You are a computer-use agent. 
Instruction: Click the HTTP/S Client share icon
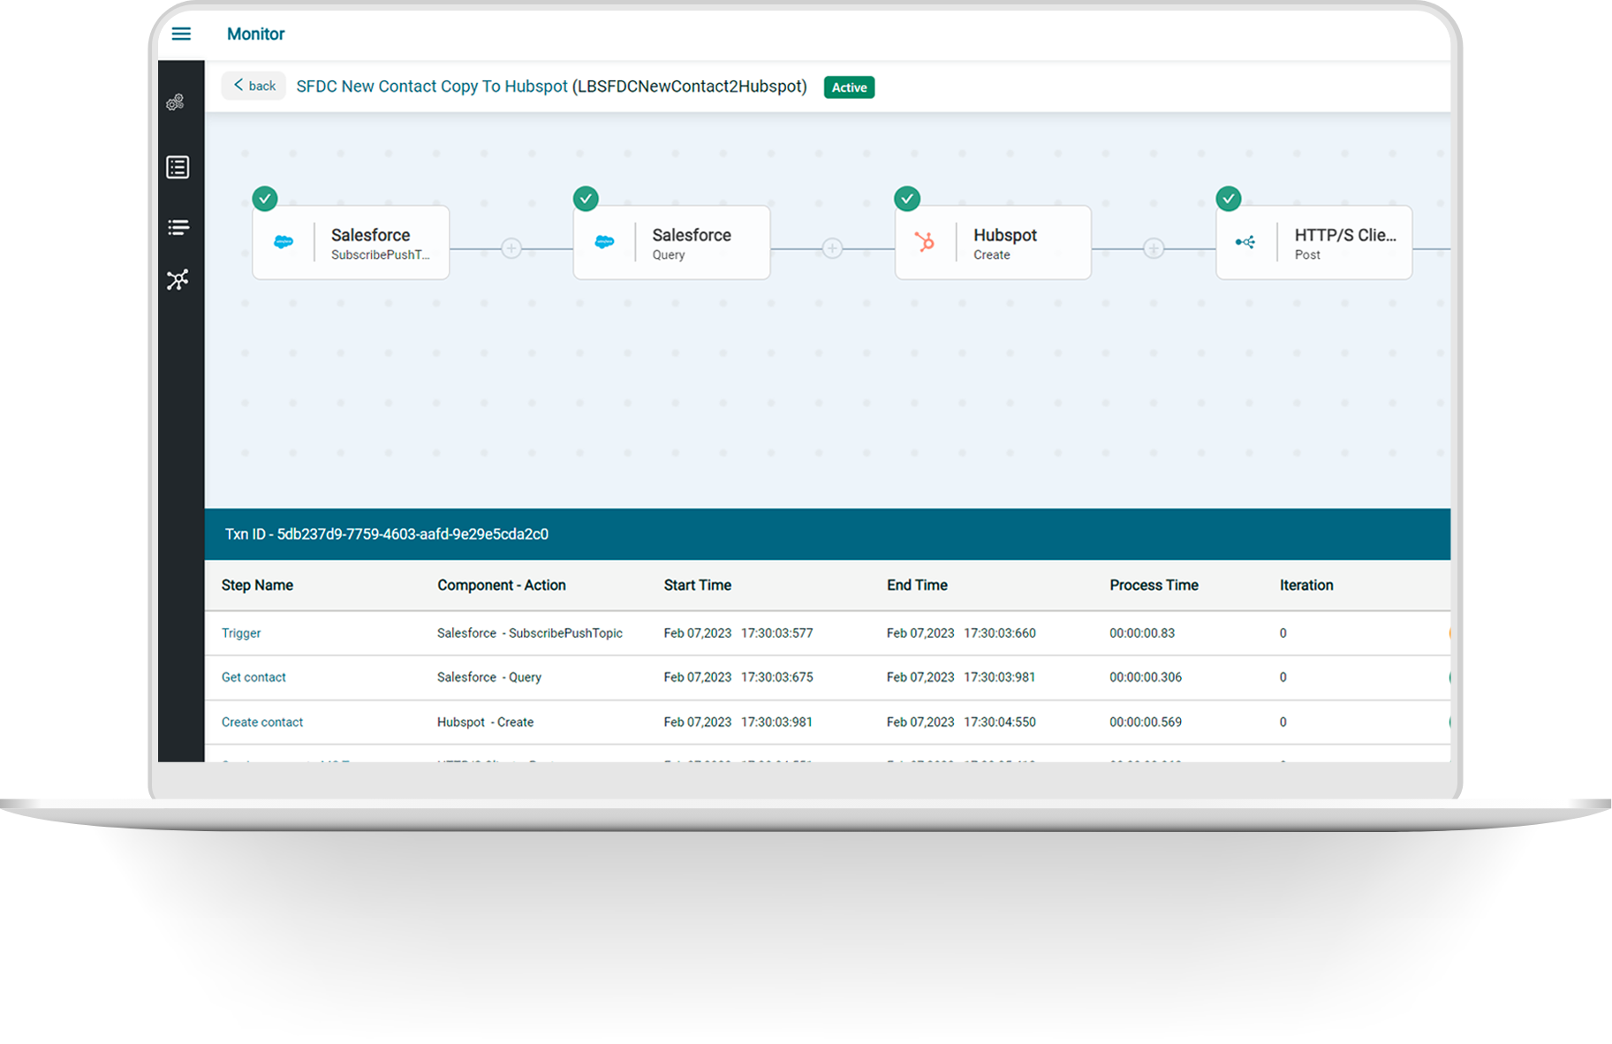[1245, 242]
